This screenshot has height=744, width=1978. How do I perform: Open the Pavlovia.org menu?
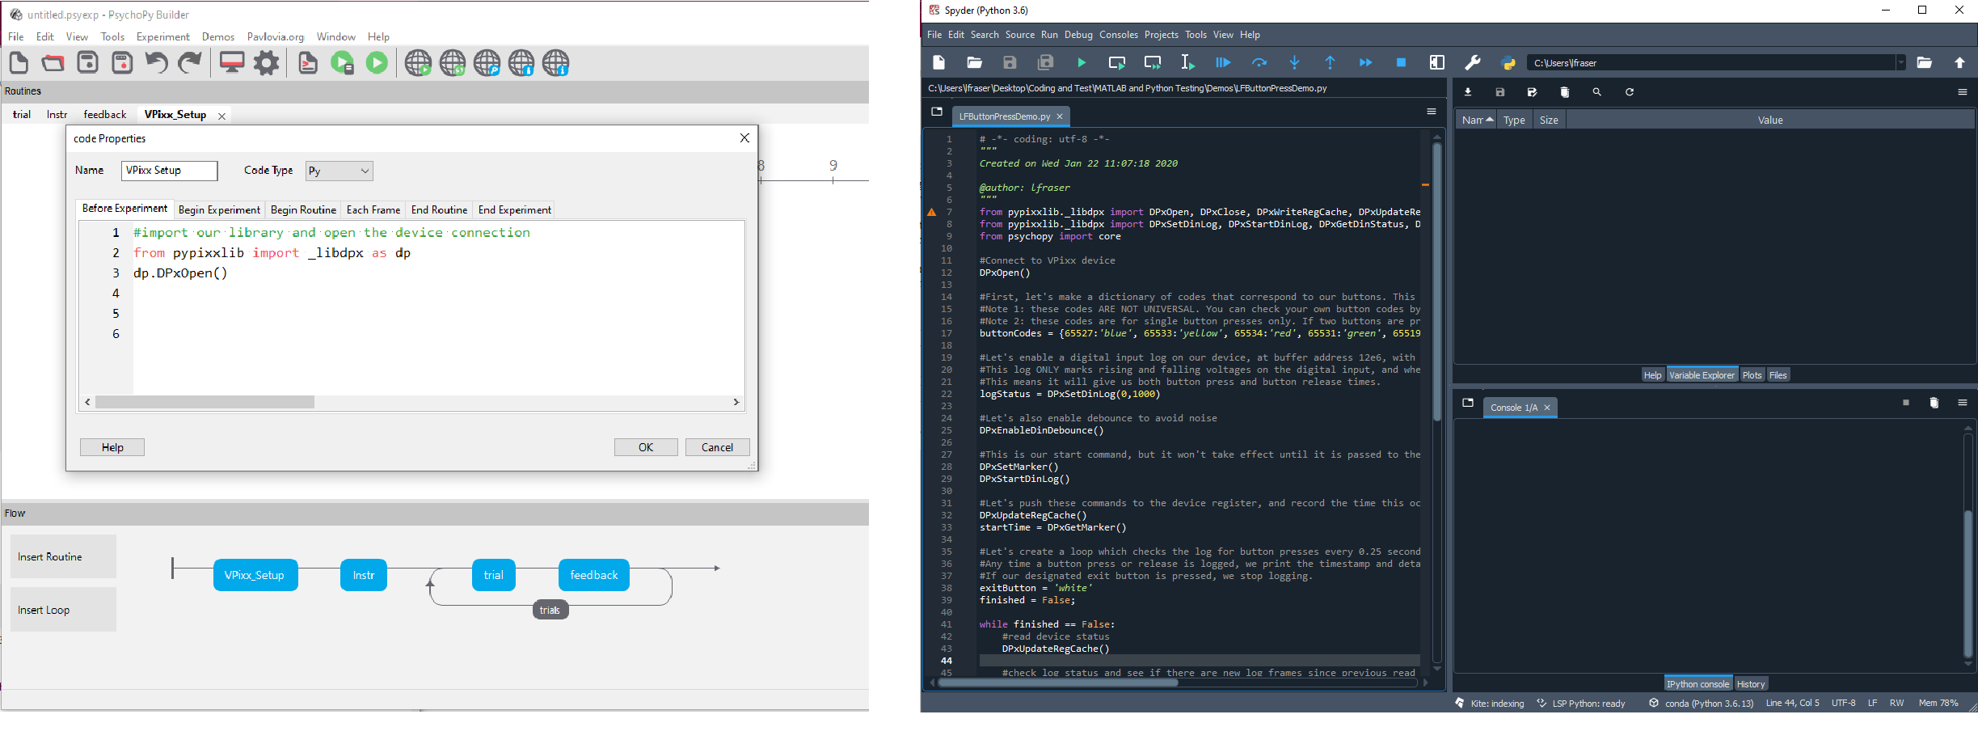coord(276,36)
